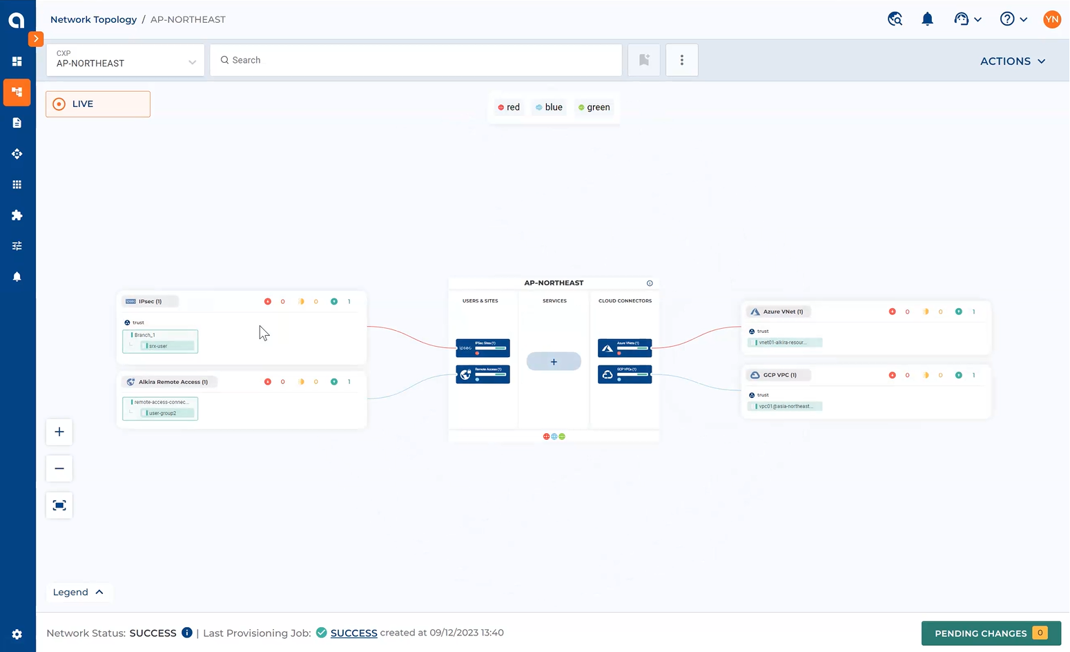The width and height of the screenshot is (1070, 652).
Task: Open the network topology icon in the sidebar
Action: [x=17, y=93]
